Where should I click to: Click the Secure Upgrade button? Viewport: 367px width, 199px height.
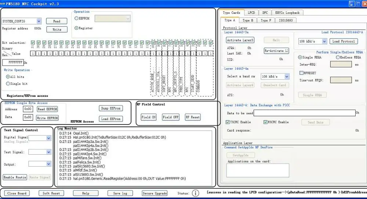155,193
